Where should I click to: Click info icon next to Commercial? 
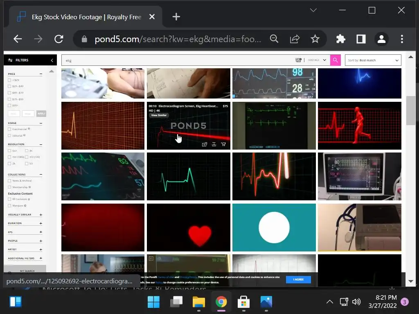29,129
